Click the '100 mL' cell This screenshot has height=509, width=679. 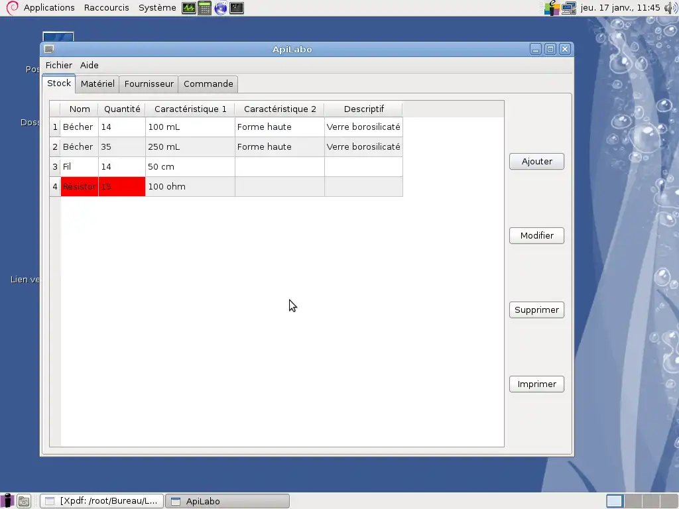[190, 127]
